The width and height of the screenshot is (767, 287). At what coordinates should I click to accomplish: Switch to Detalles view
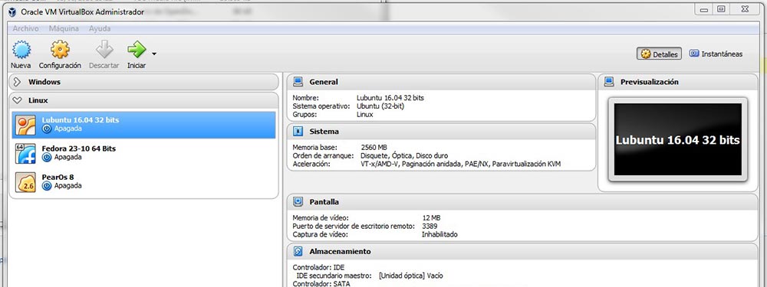click(x=660, y=54)
